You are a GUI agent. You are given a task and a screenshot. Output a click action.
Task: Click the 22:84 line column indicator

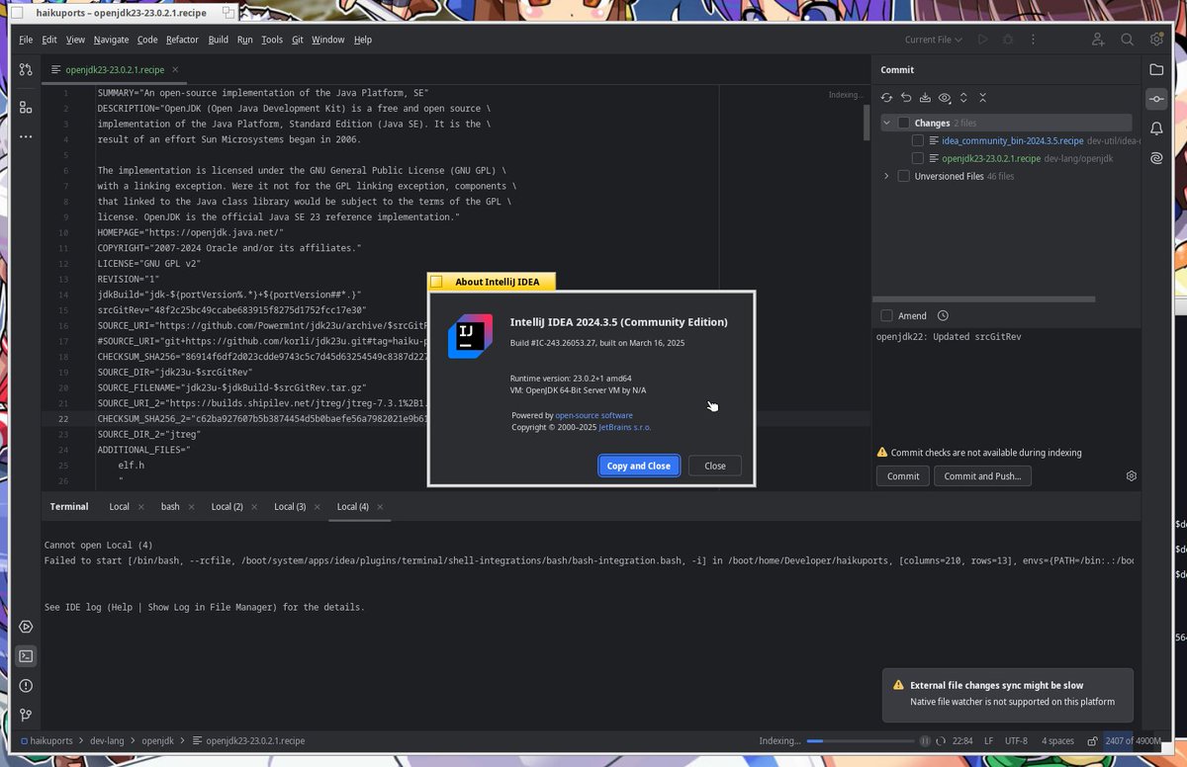pos(963,740)
